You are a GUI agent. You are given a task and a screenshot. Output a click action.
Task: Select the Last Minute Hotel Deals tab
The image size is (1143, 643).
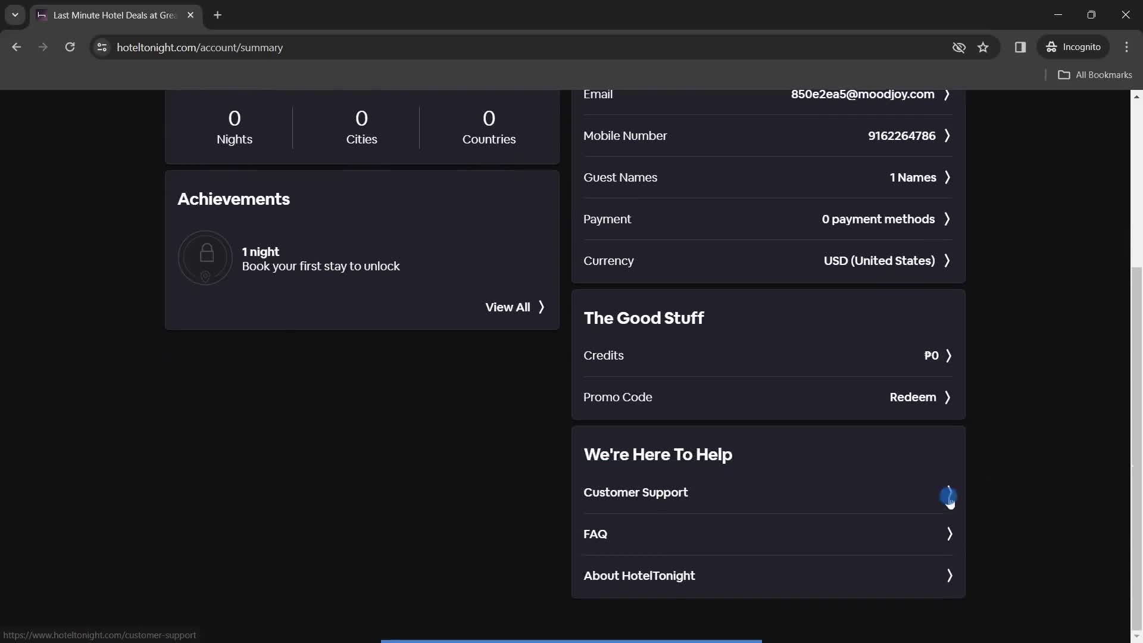pyautogui.click(x=116, y=15)
